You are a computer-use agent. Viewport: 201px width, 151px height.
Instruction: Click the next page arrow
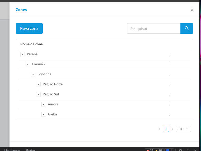(x=172, y=129)
